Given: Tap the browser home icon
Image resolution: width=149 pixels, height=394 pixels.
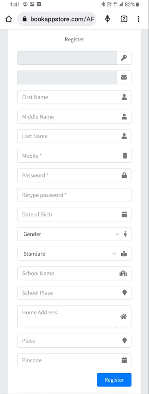Looking at the screenshot, I should [9, 19].
